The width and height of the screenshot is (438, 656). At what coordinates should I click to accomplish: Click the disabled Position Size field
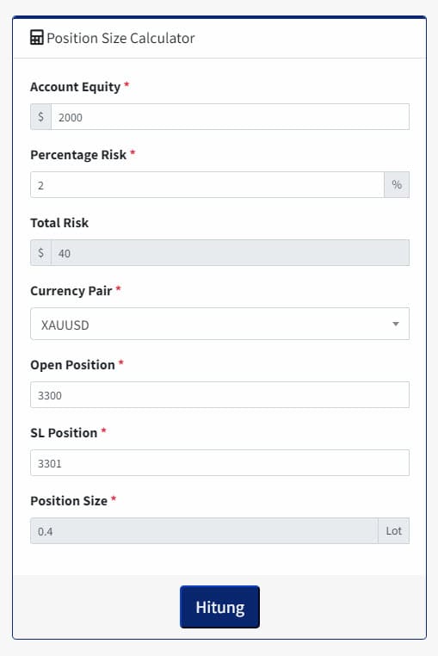[204, 531]
